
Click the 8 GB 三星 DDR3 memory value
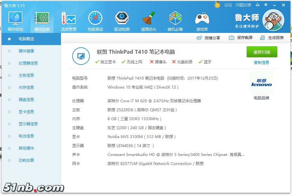[134, 119]
